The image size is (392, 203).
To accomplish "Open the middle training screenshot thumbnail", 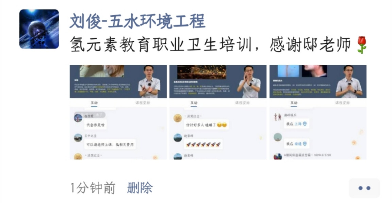I will click(x=218, y=112).
